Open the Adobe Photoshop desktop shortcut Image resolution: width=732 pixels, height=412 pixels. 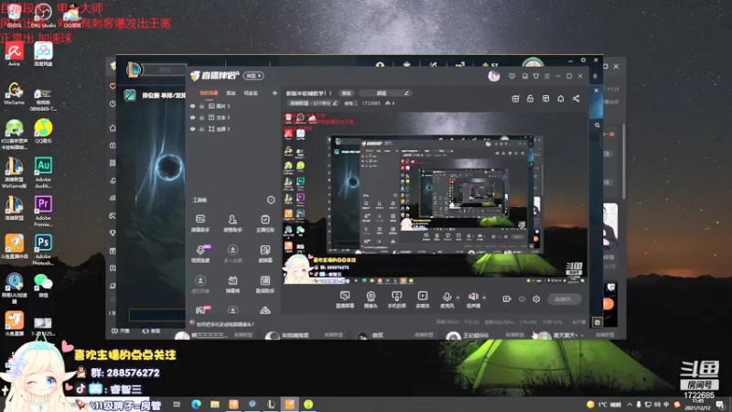tap(43, 250)
